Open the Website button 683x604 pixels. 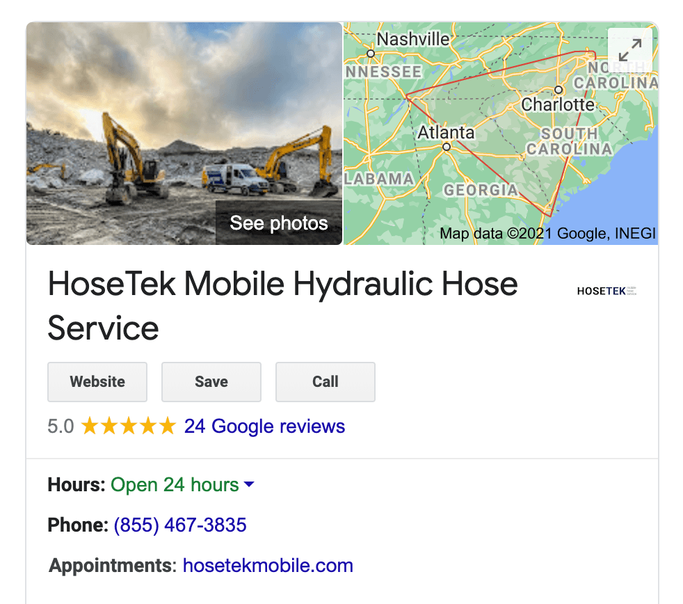coord(97,382)
